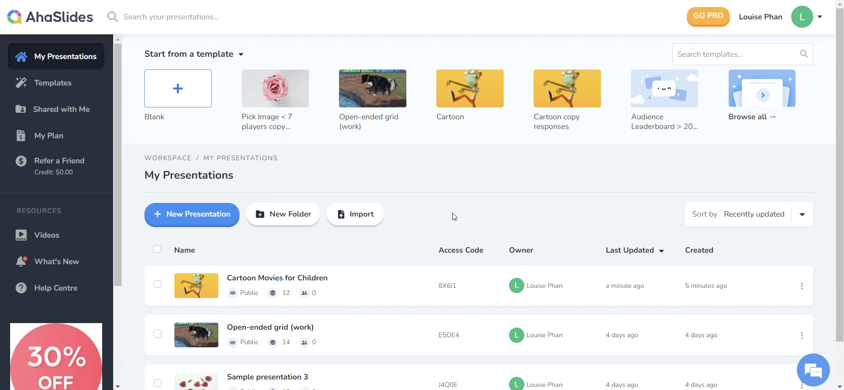This screenshot has width=844, height=390.
Task: Sort by Last Updated column header
Action: coord(634,250)
